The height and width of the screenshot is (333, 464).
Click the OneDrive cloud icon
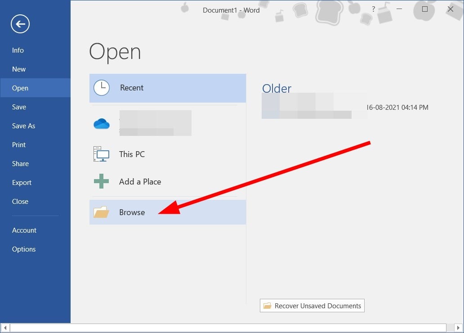point(102,124)
